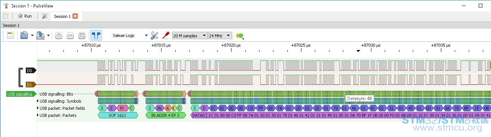
Task: Toggle the show cursors button
Action: pyautogui.click(x=96, y=35)
